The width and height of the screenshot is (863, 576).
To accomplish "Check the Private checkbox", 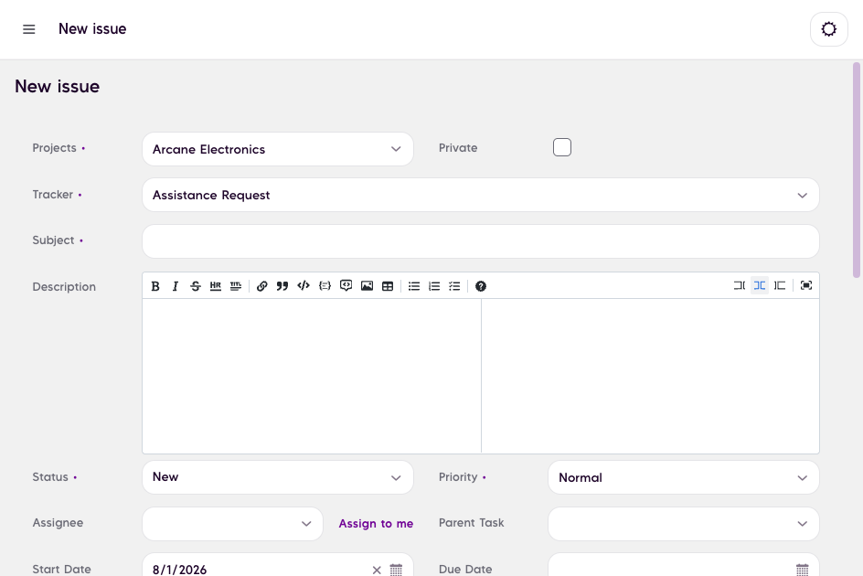I will tap(562, 147).
